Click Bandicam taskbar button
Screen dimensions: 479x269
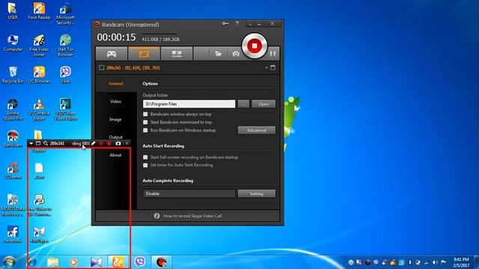click(162, 262)
